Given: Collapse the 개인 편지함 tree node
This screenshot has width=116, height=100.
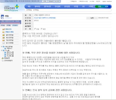Looking at the screenshot, I should (2, 47).
